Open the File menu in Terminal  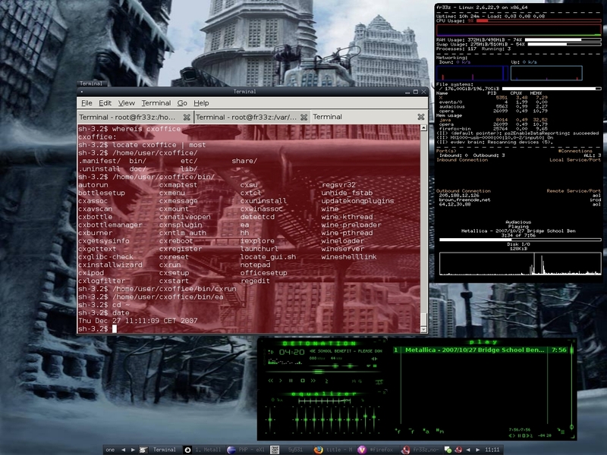(86, 103)
